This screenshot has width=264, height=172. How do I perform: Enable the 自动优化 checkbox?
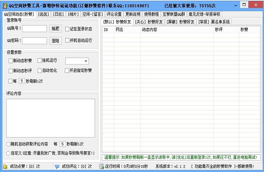click(40, 71)
